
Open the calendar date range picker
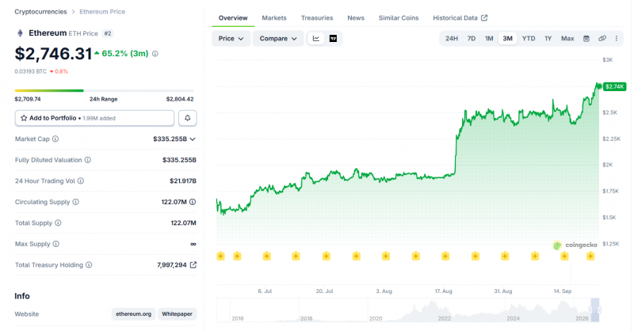coord(586,38)
